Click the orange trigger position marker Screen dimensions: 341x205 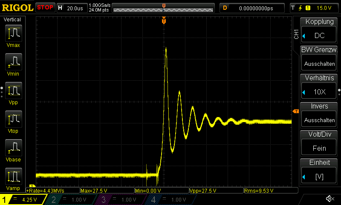coord(164,21)
